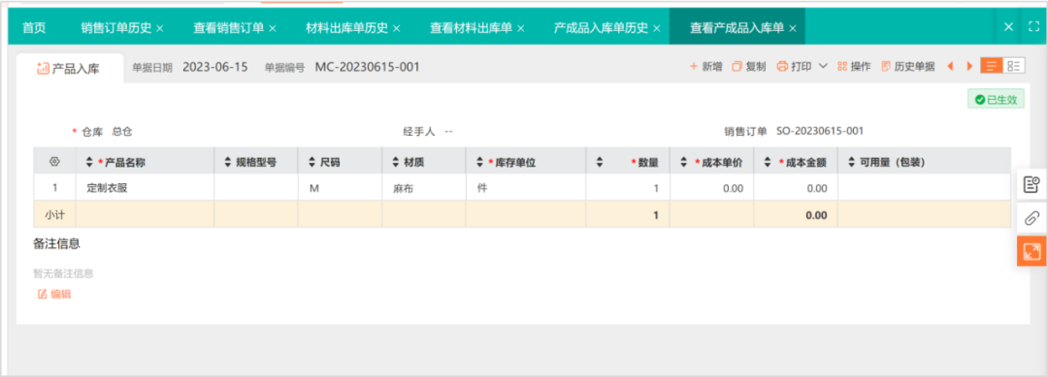Go to previous record with left arrow
The width and height of the screenshot is (1048, 377).
click(x=950, y=66)
